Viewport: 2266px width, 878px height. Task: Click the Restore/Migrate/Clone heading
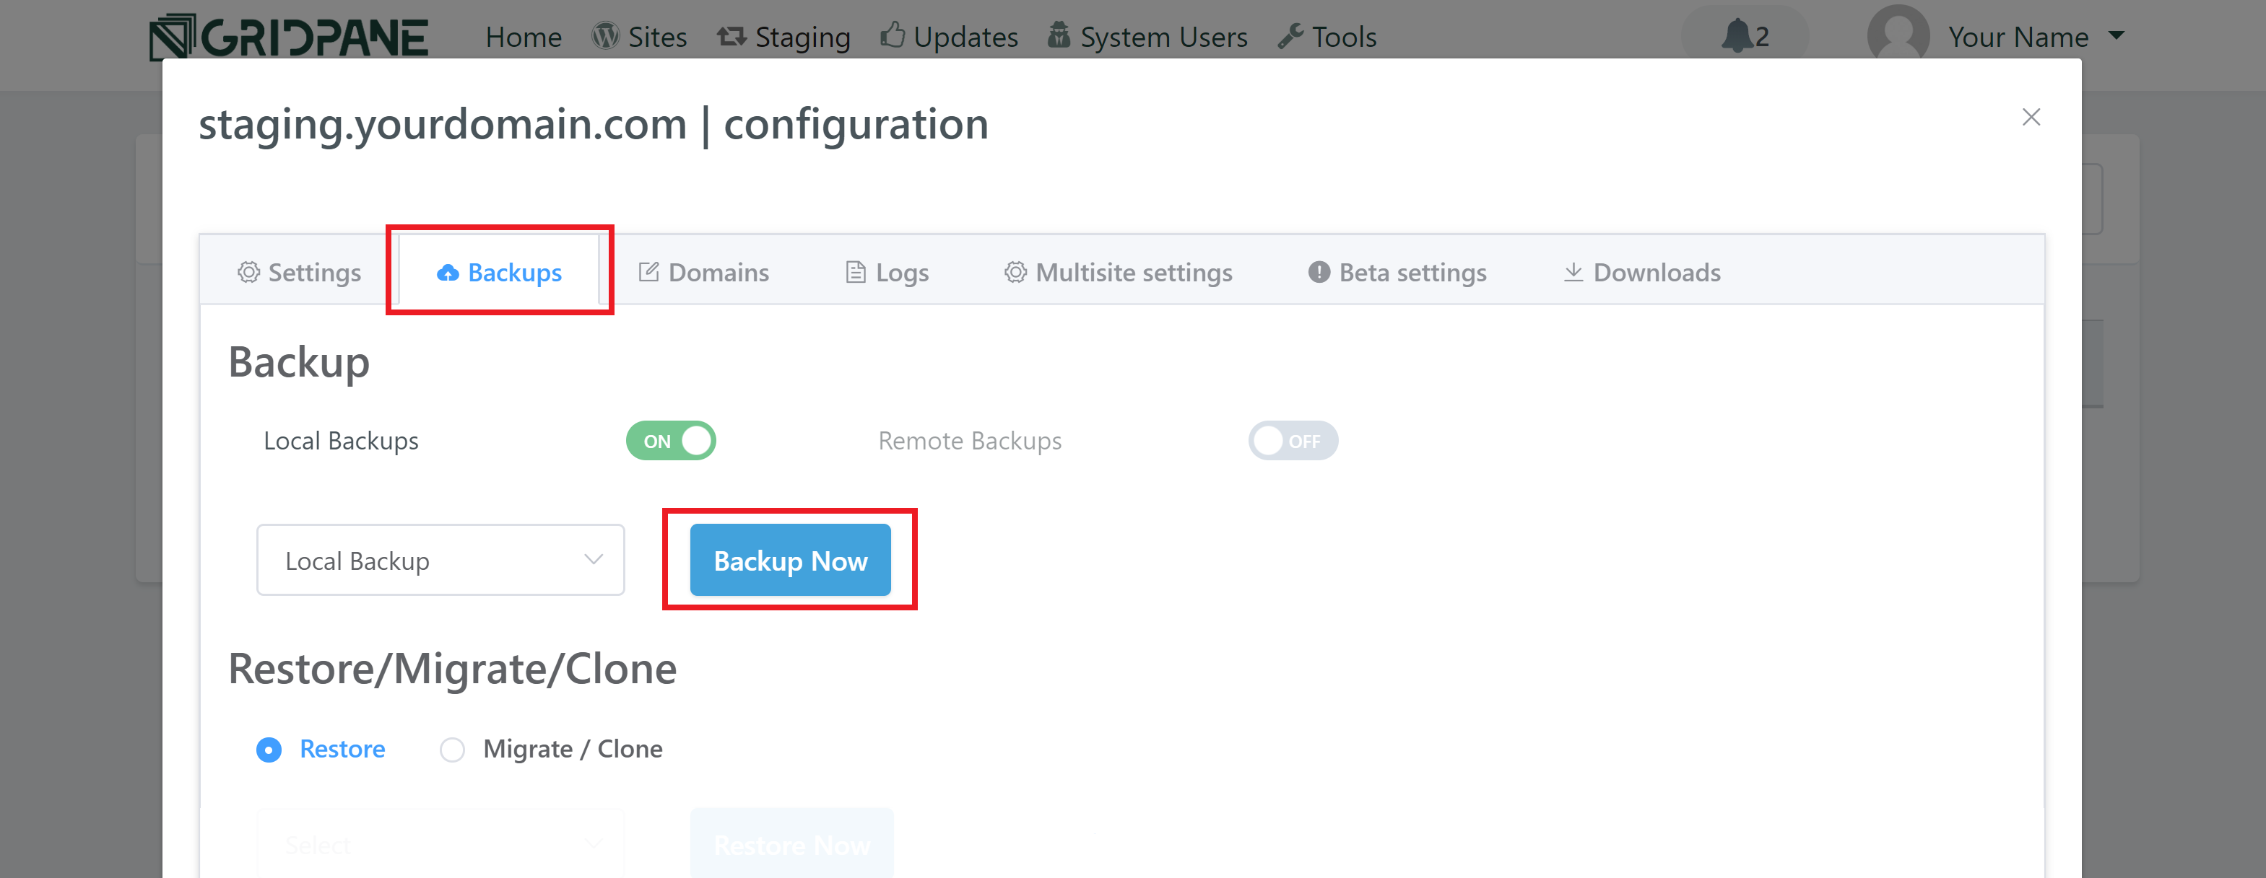[452, 669]
